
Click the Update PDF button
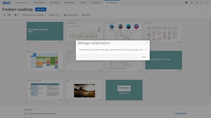click(x=55, y=15)
